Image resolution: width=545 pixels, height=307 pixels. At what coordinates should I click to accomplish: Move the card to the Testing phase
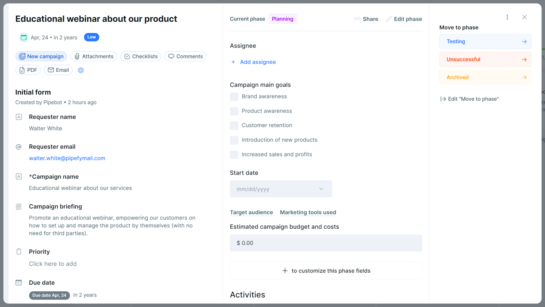pyautogui.click(x=485, y=41)
